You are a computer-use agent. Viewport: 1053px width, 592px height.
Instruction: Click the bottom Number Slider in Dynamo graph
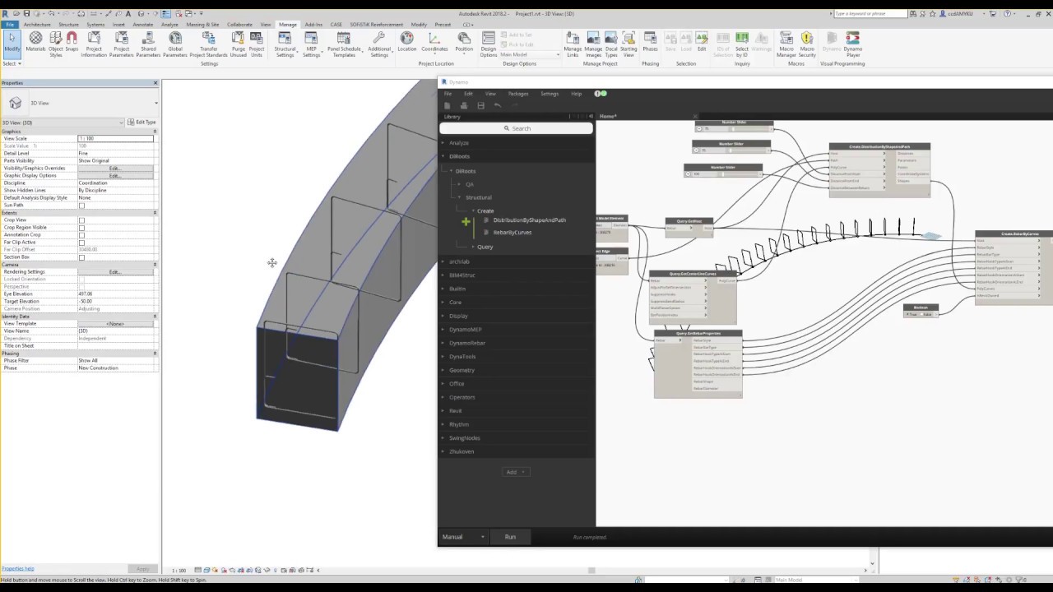point(723,170)
